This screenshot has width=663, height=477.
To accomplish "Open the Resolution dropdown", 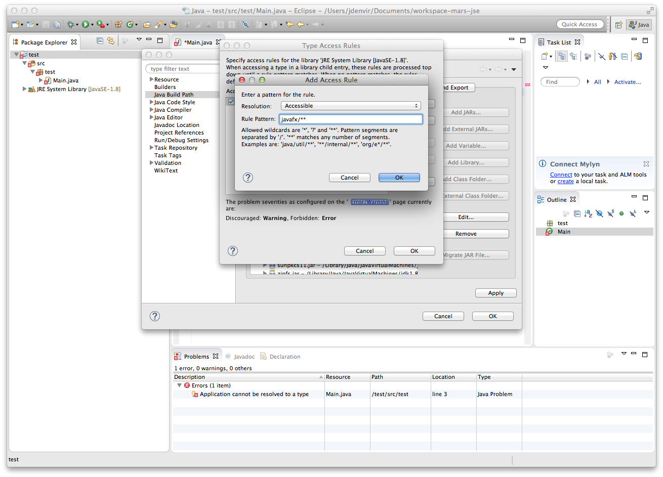I will click(x=351, y=106).
